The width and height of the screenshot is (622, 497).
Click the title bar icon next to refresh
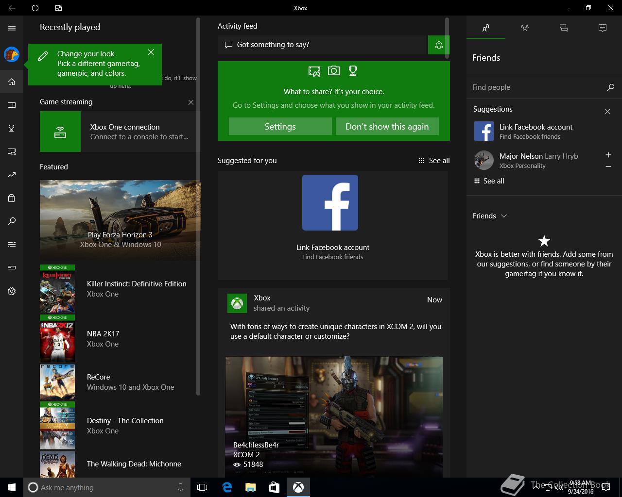pos(58,8)
